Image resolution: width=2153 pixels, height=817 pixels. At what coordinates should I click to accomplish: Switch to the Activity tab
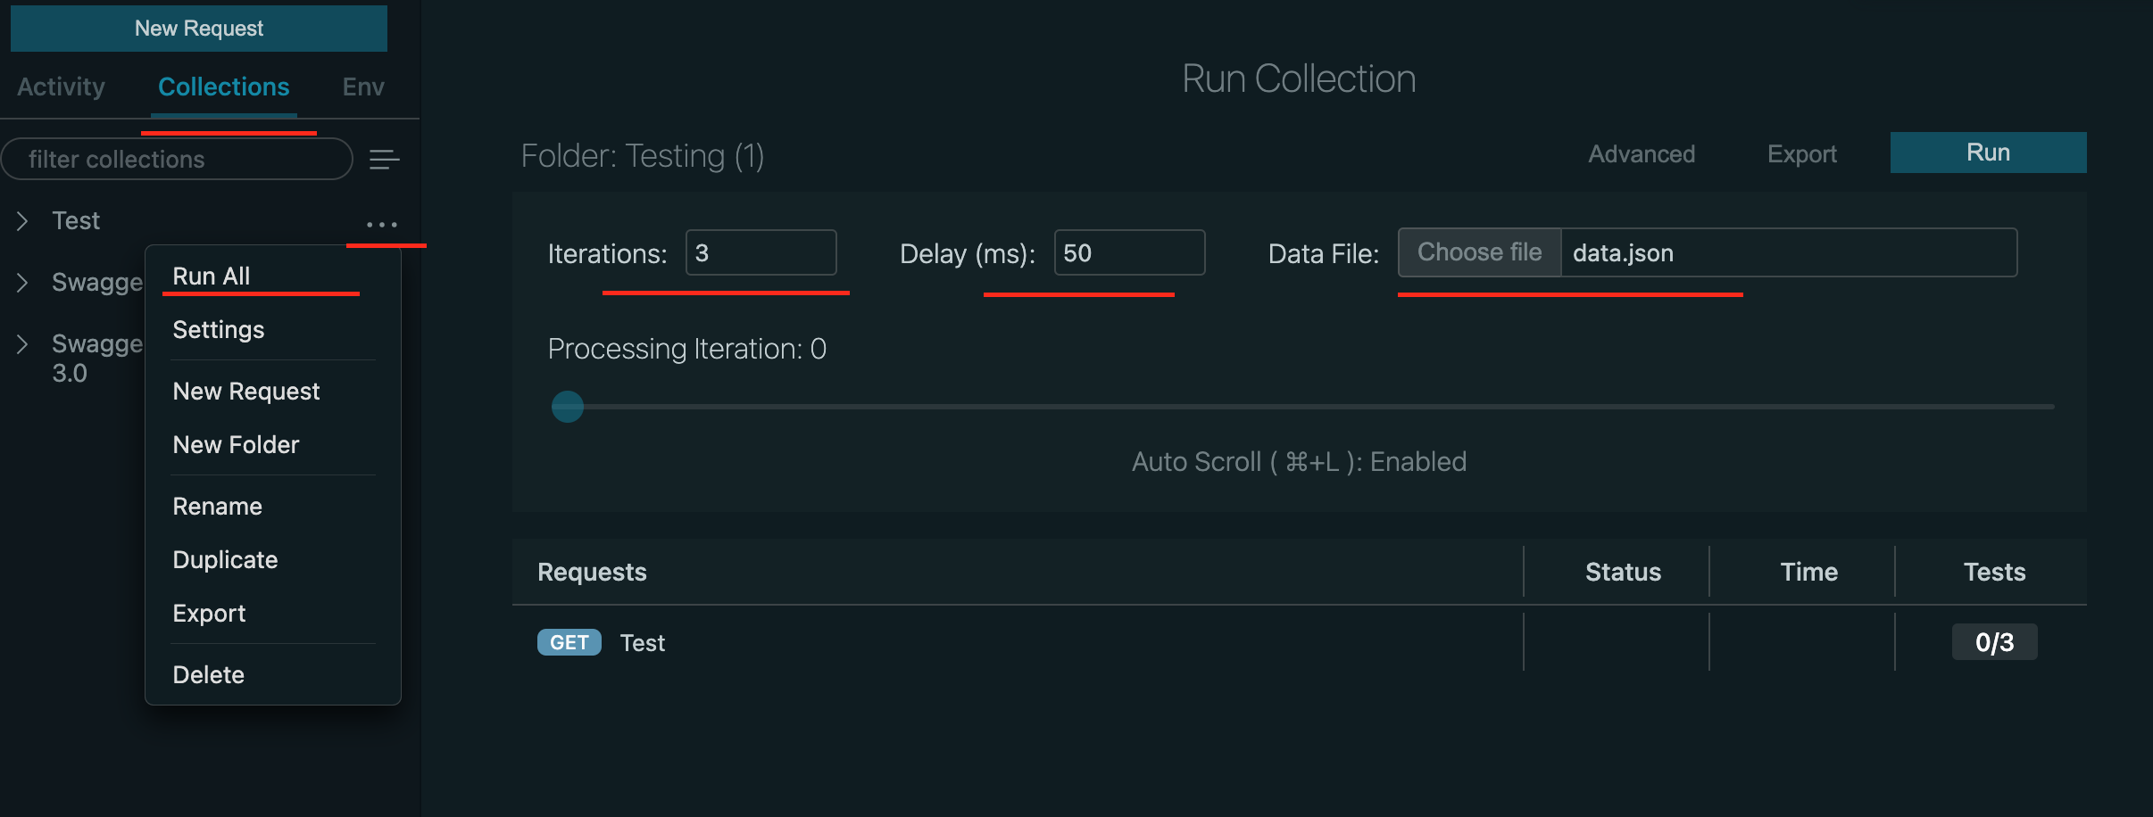[60, 86]
